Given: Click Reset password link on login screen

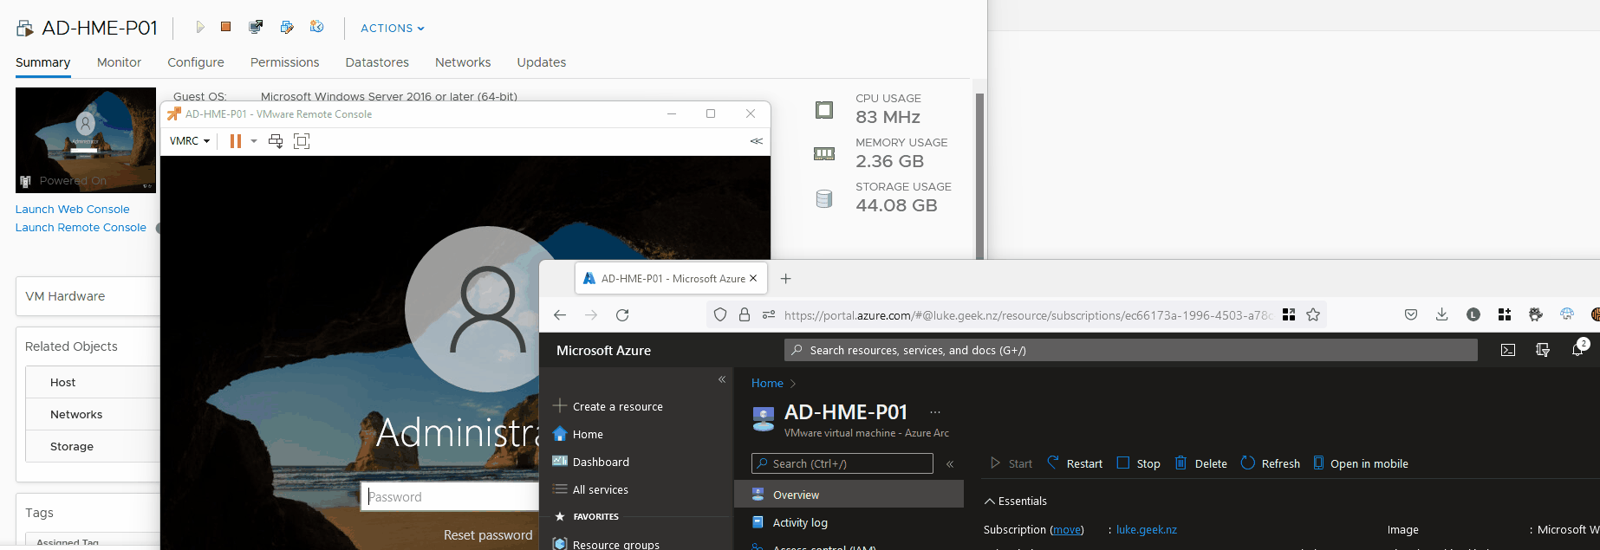Looking at the screenshot, I should [x=488, y=535].
